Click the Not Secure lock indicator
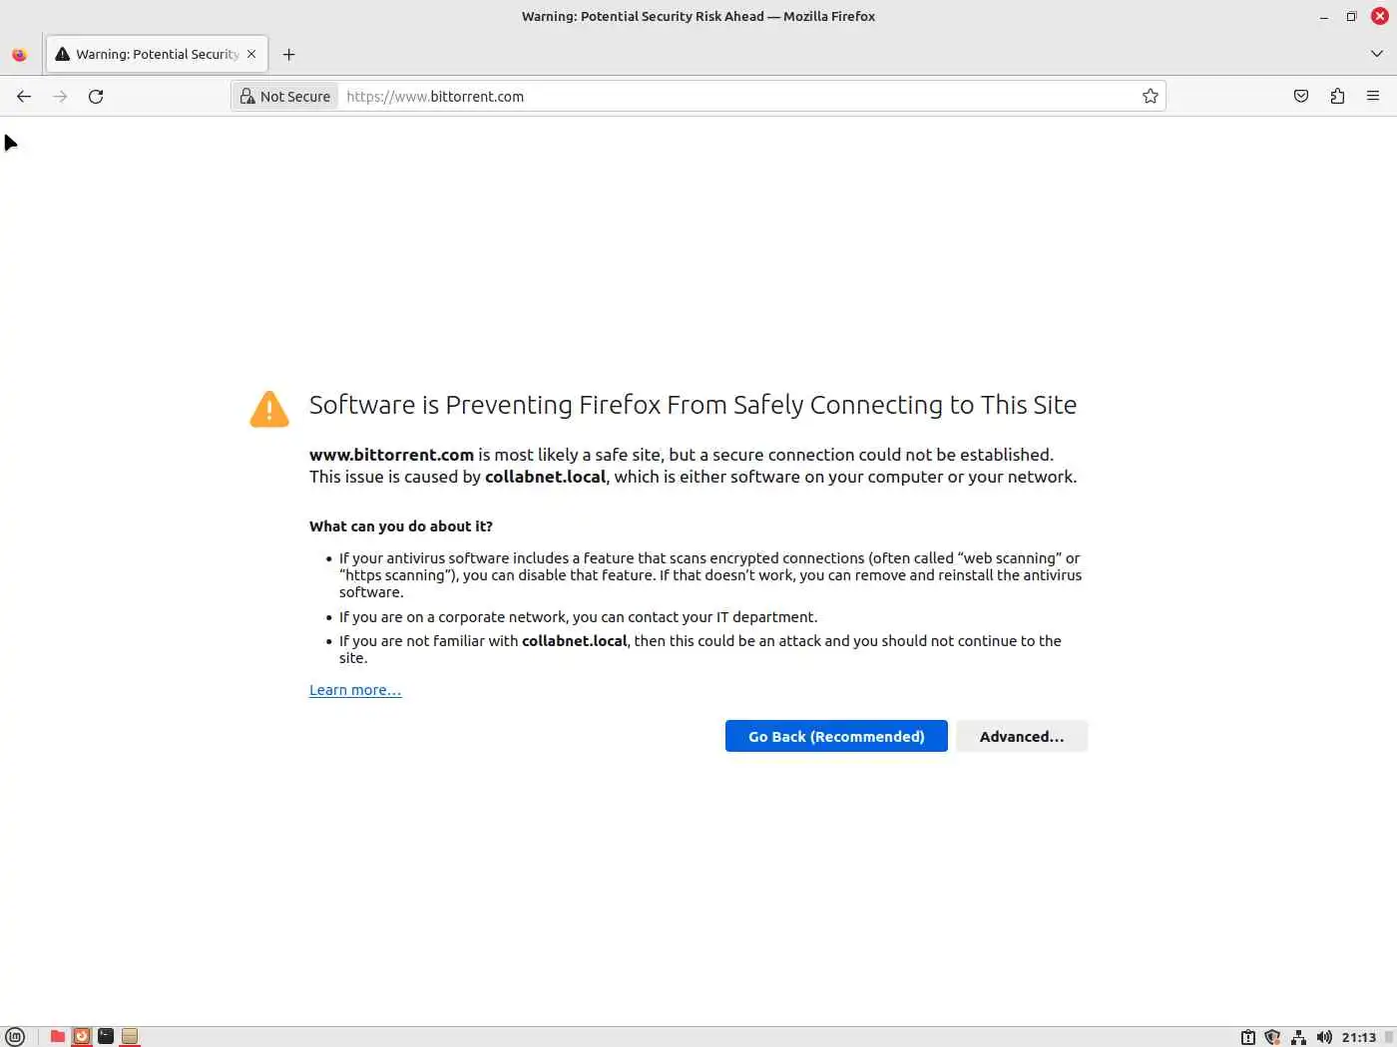Viewport: 1397px width, 1047px height. [285, 97]
